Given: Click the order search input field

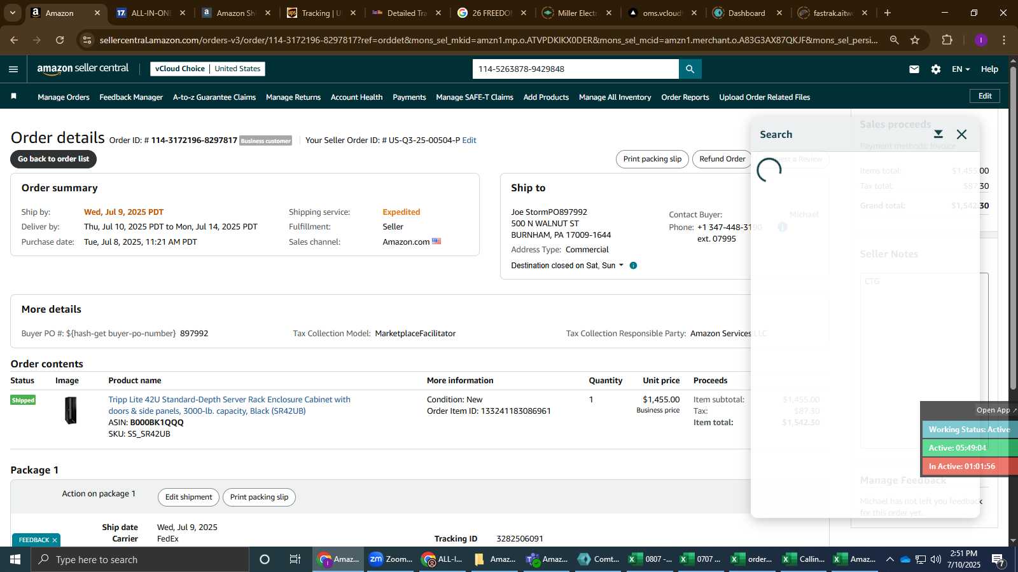Looking at the screenshot, I should 576,69.
